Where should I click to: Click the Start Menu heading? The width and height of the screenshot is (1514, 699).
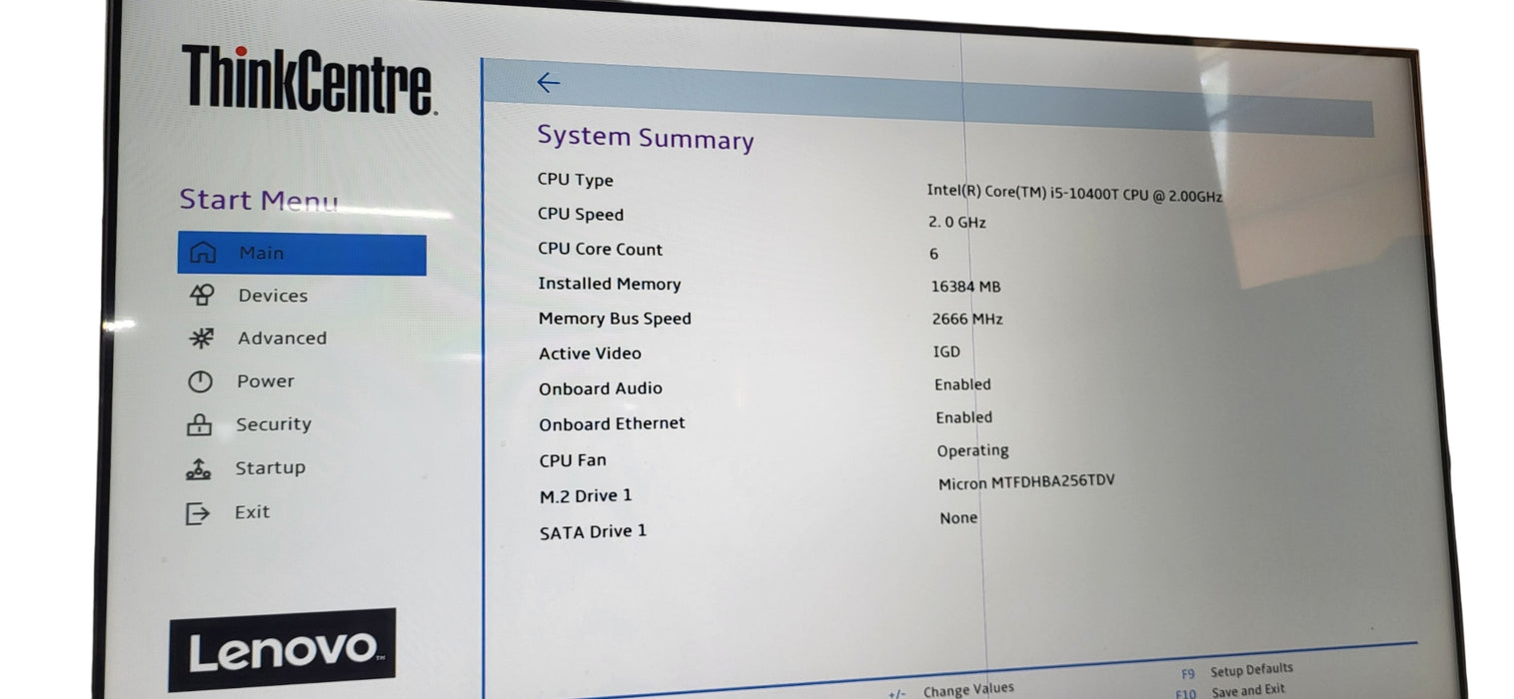coord(259,200)
